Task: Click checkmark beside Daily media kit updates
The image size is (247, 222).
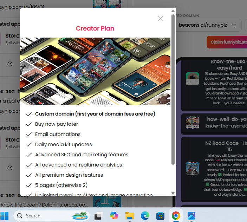Action: tap(29, 145)
